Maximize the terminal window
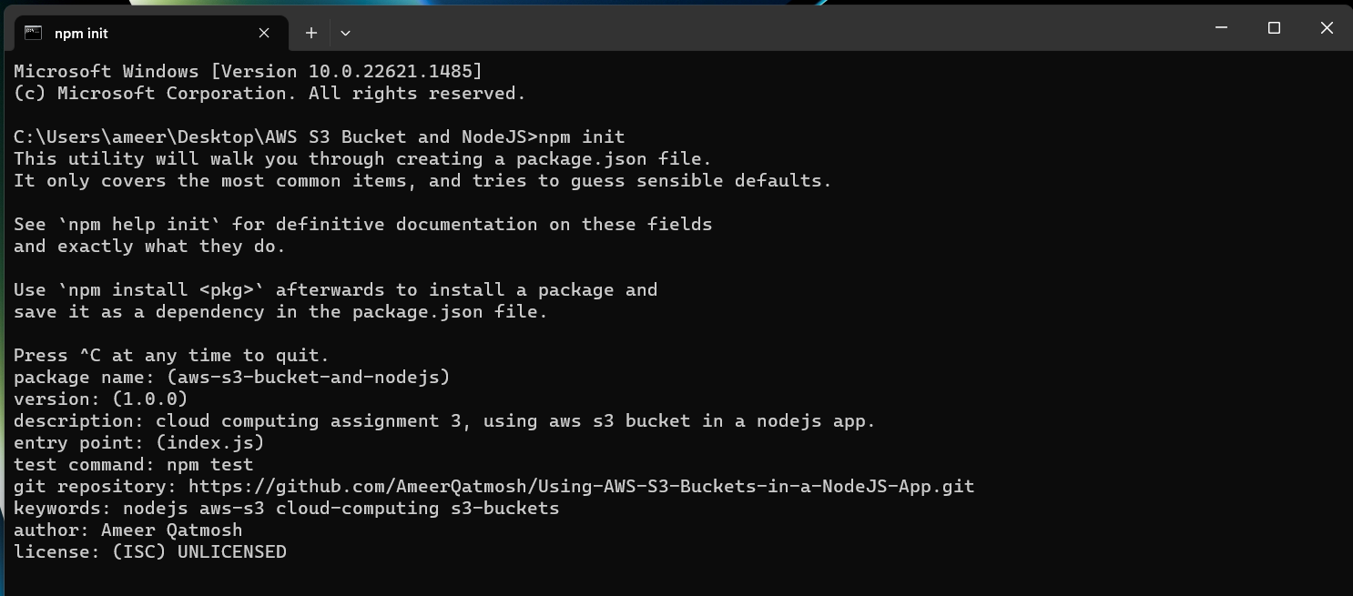Image resolution: width=1353 pixels, height=596 pixels. click(1274, 28)
